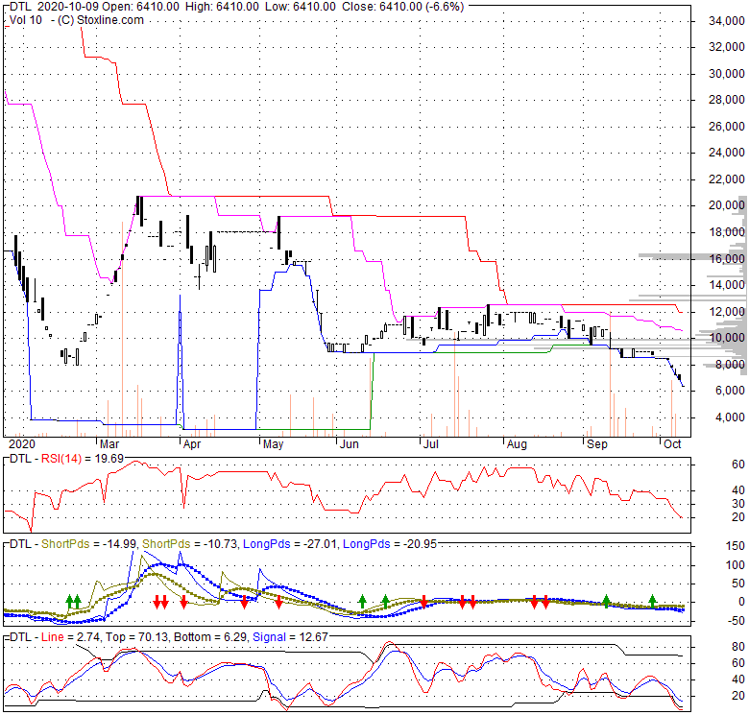This screenshot has height=715, width=749.
Task: Click the 10,000 price axis label
Action: (727, 338)
